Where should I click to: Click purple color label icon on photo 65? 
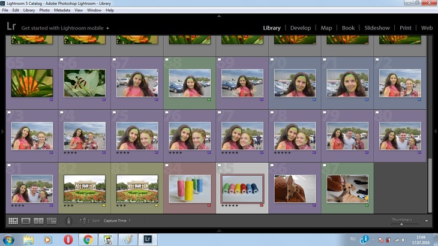51,100
